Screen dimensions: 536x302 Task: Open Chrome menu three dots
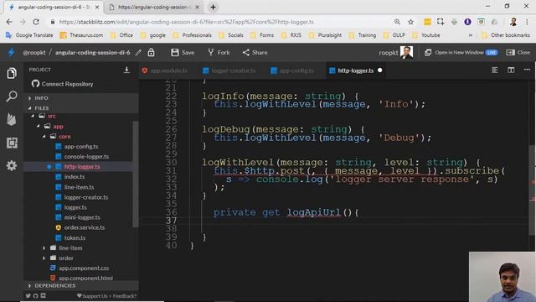(527, 22)
